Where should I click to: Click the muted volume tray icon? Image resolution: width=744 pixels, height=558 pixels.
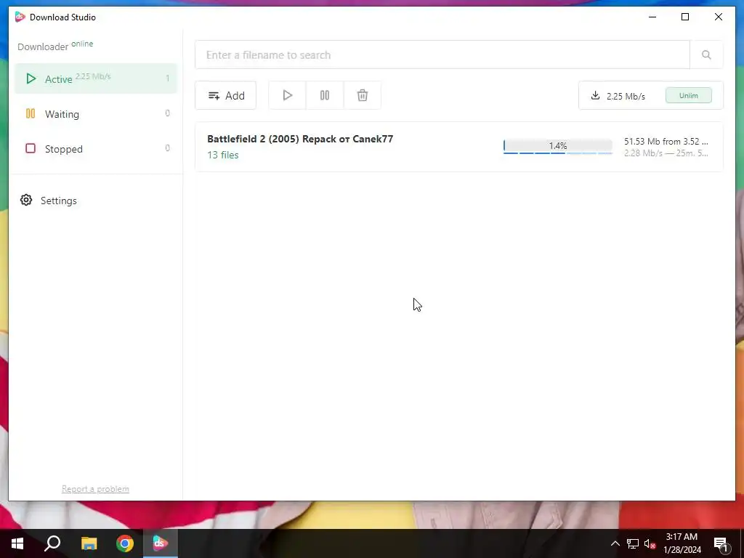point(650,543)
